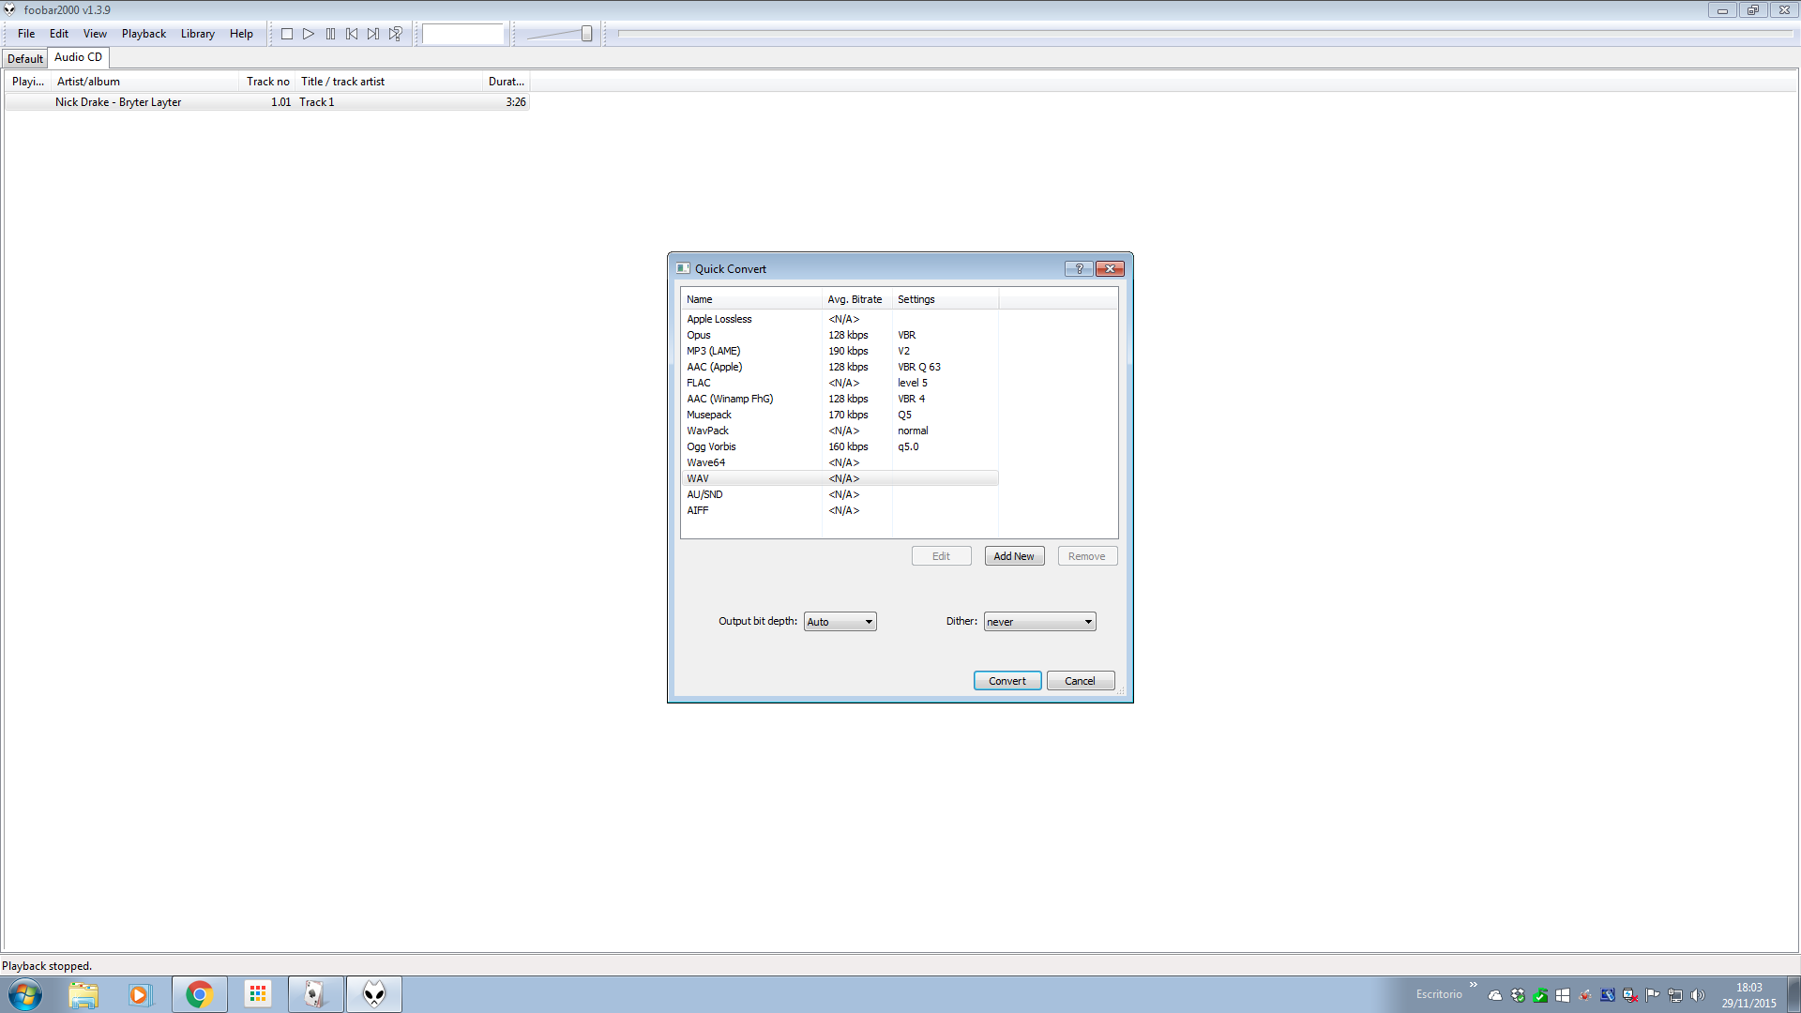Open the Dither dropdown

point(1039,622)
